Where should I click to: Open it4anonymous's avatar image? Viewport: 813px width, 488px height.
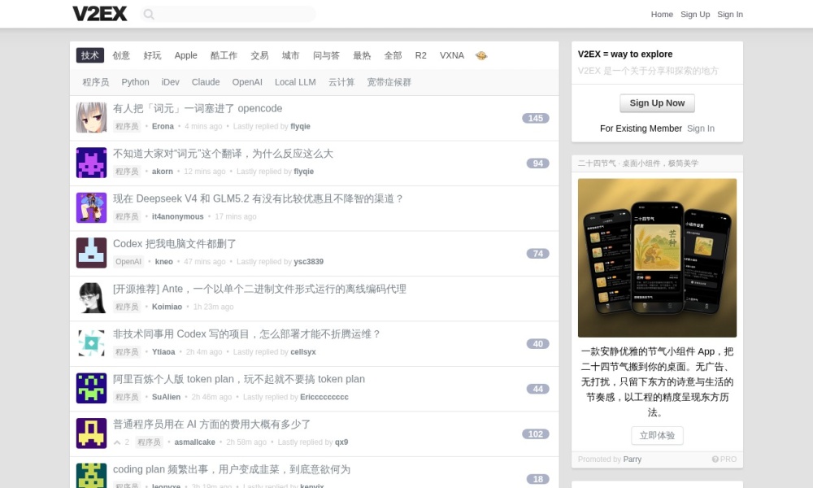tap(91, 208)
